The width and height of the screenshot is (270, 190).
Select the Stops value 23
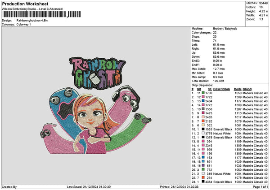click(215, 37)
